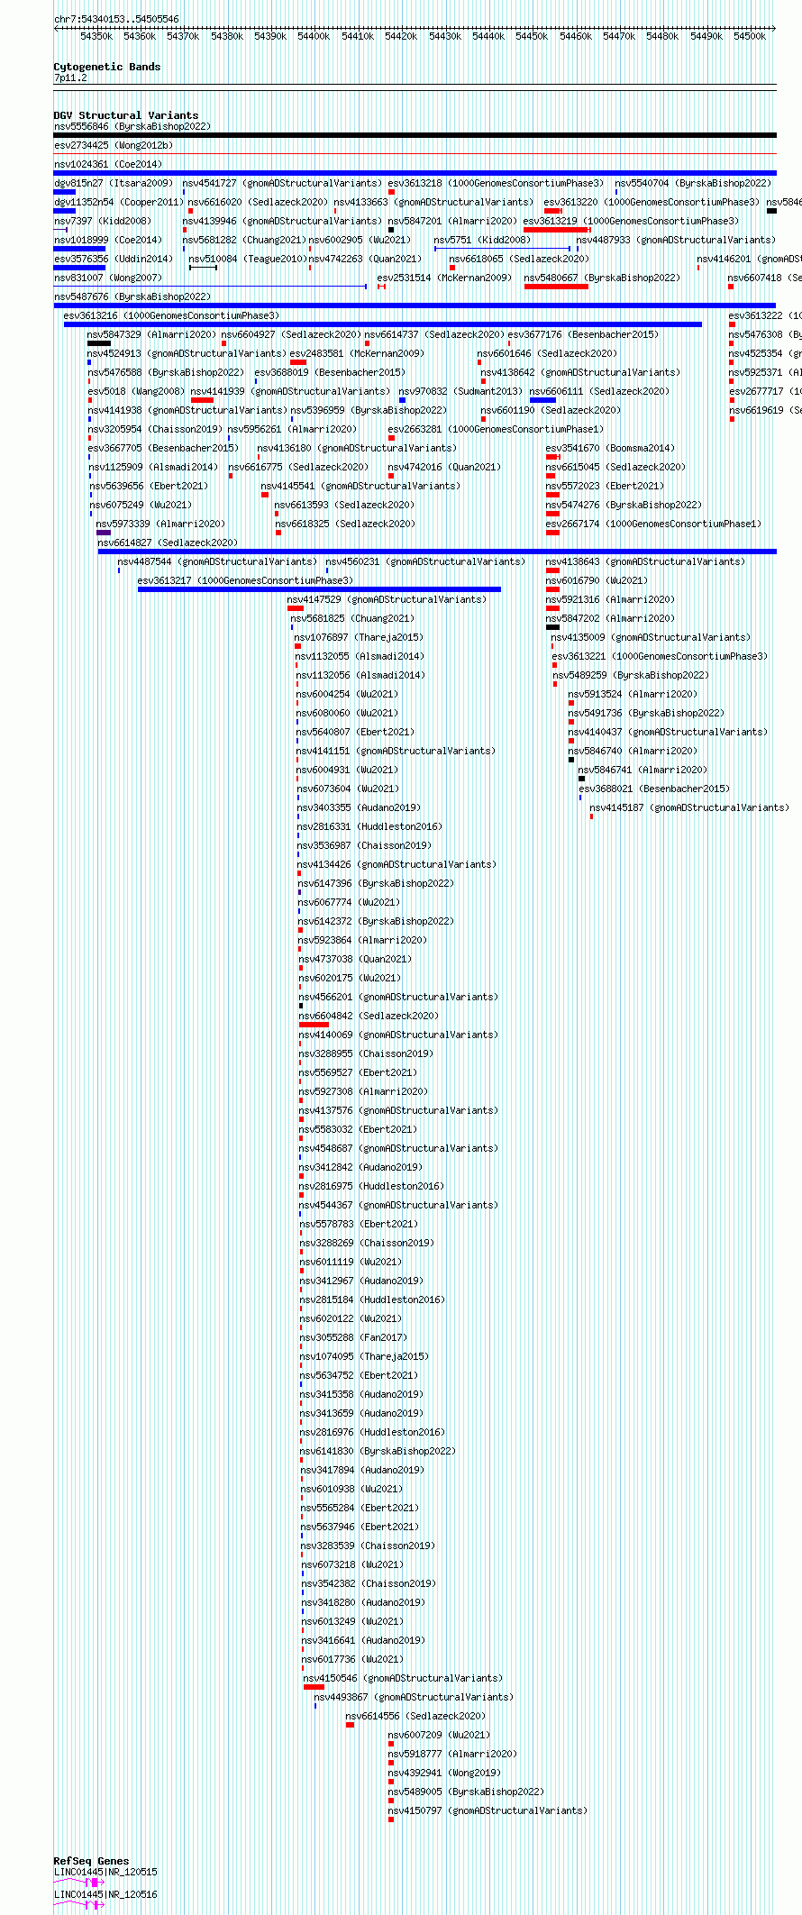Open variant nsv6016790 (Wu2021)

click(x=597, y=580)
